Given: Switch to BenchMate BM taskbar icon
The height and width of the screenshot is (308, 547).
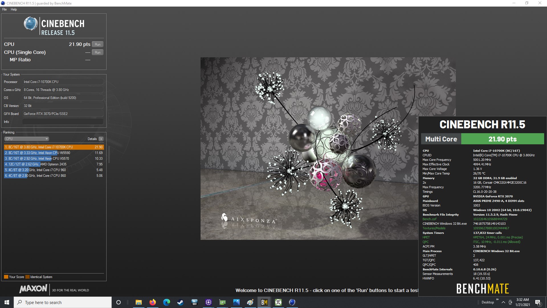Looking at the screenshot, I should point(264,302).
